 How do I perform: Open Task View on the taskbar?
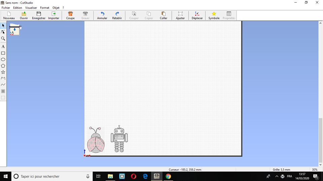tap(98, 176)
